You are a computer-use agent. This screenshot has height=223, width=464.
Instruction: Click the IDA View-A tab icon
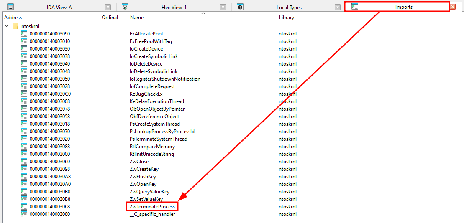(x=10, y=7)
